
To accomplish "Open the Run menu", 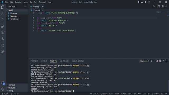I will [x=35, y=2].
